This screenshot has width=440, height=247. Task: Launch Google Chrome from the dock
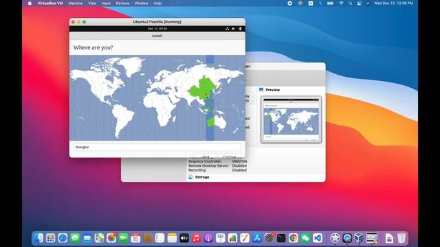coord(294,238)
